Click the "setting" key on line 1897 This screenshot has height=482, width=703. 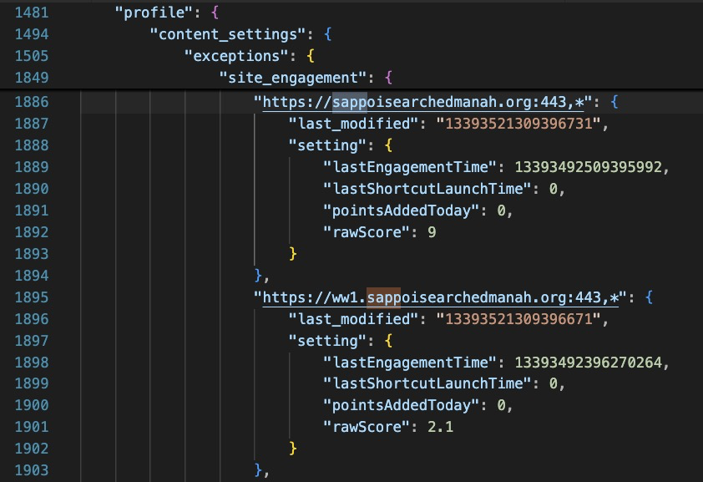click(x=328, y=341)
